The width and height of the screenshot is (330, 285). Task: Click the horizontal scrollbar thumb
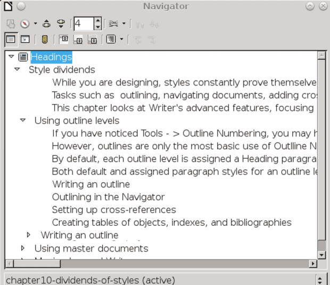[x=37, y=264]
